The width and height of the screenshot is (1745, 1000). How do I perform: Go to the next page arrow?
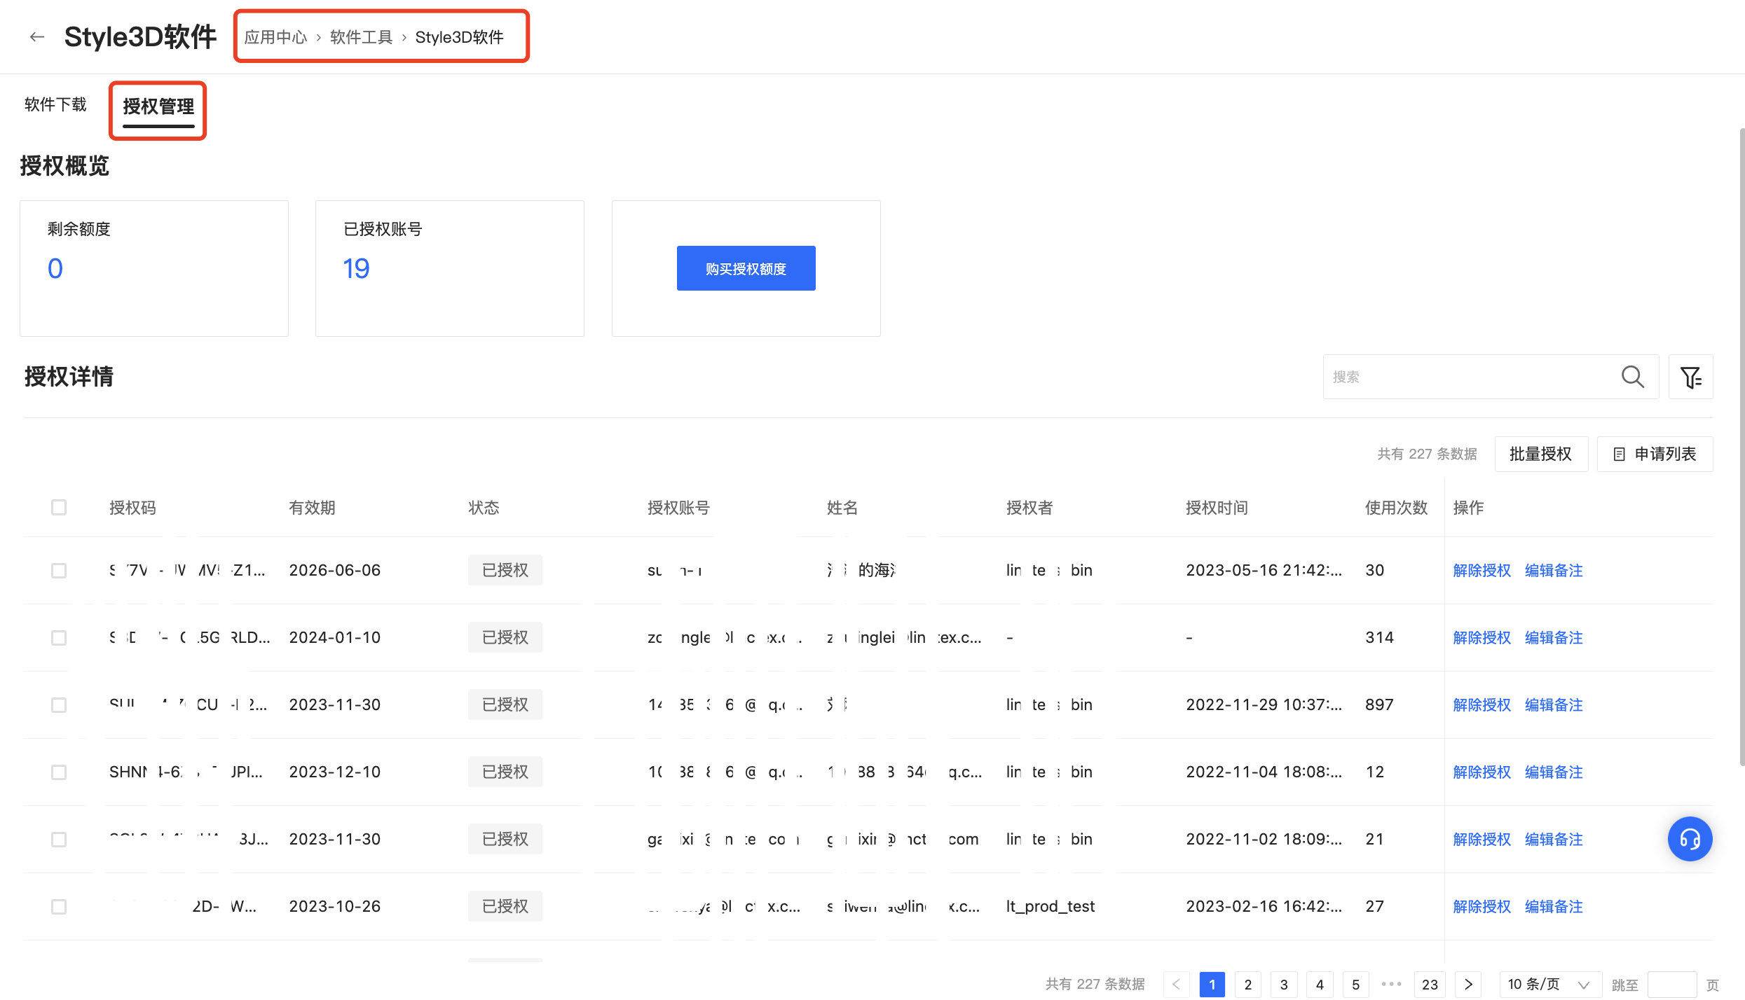tap(1468, 984)
